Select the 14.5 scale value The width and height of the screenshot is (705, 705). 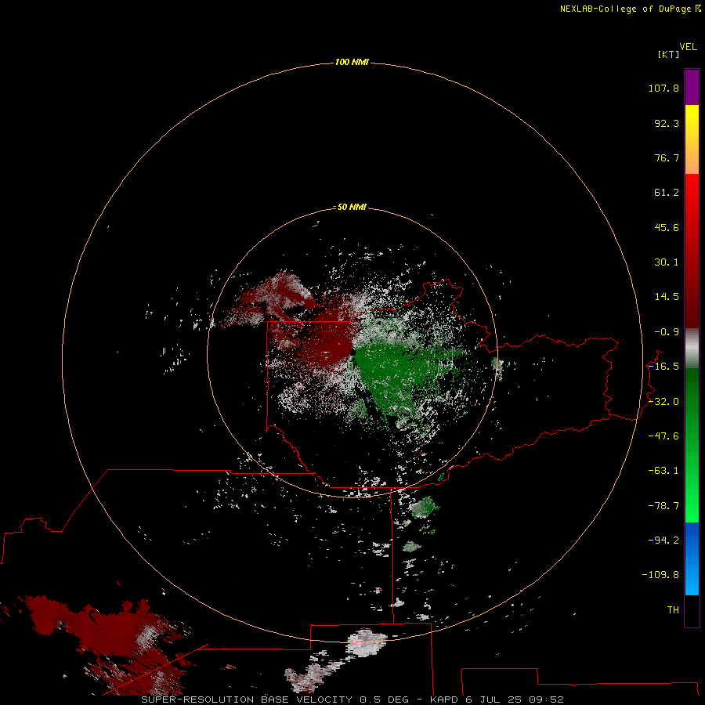click(x=667, y=297)
